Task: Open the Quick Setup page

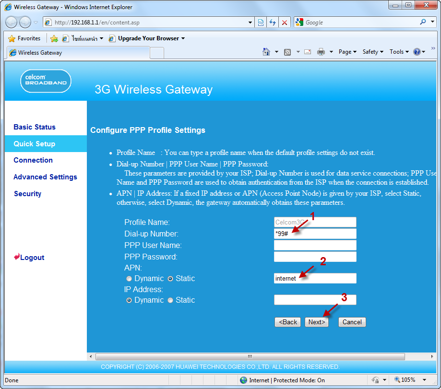Action: tap(35, 144)
